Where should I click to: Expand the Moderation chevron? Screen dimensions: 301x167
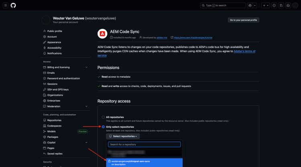(86, 106)
